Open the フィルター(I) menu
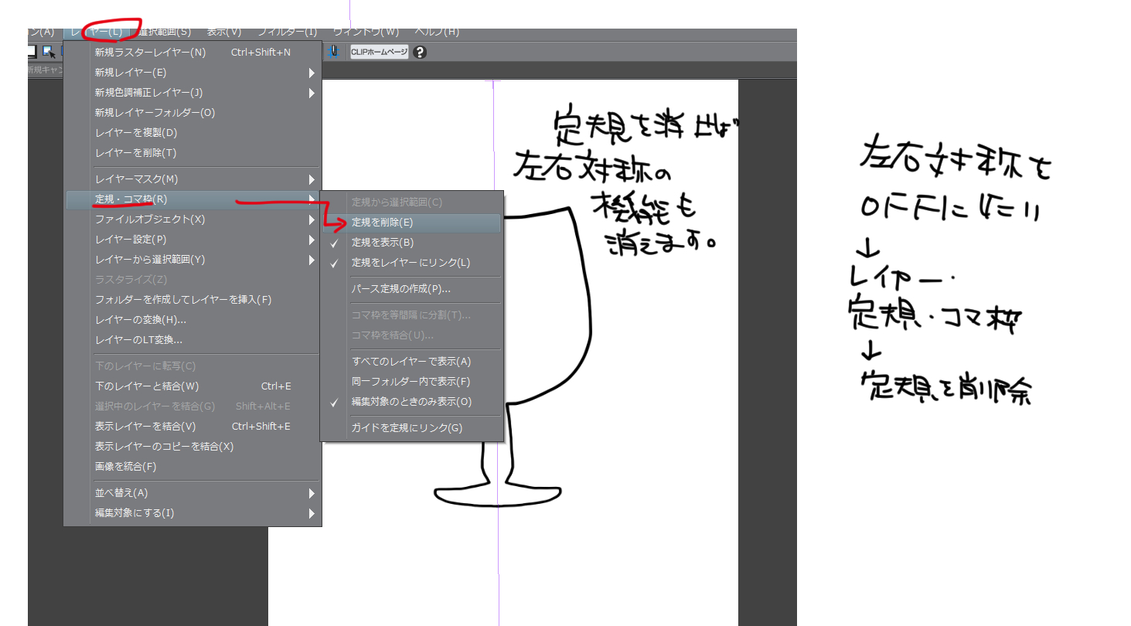 288,32
